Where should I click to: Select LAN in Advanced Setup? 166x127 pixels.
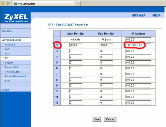pos(7,49)
